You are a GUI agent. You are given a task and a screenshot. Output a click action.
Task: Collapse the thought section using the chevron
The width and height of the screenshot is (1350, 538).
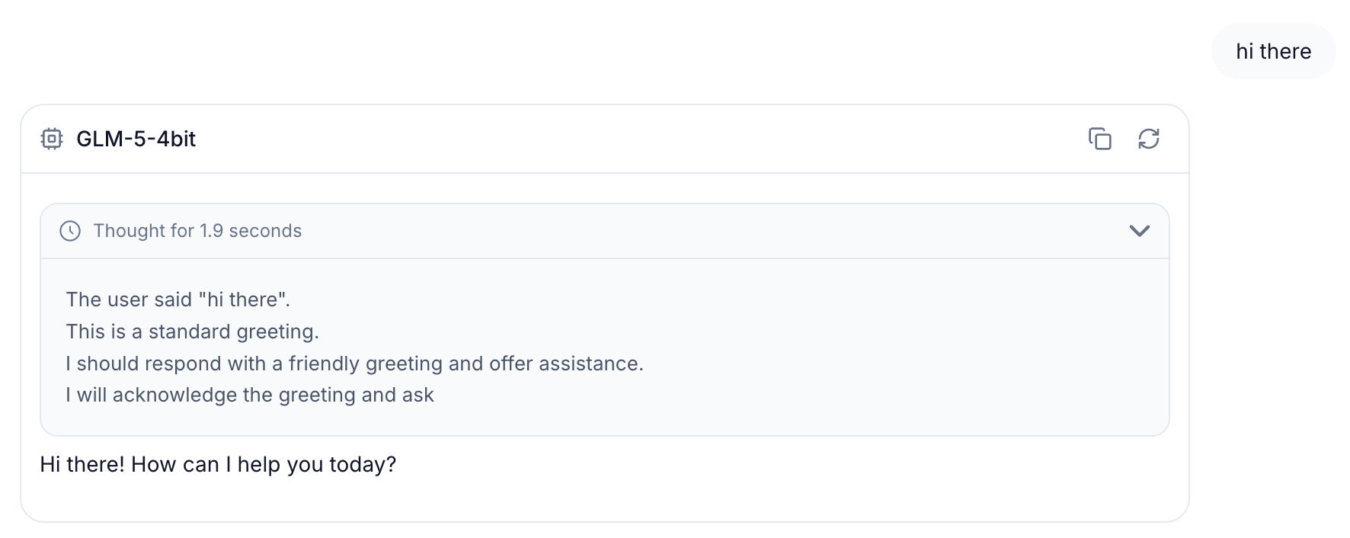click(1139, 231)
